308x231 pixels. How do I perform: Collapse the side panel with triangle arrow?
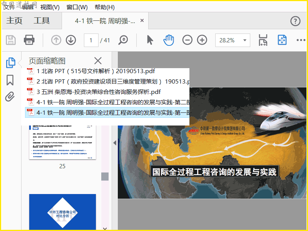pos(115,143)
